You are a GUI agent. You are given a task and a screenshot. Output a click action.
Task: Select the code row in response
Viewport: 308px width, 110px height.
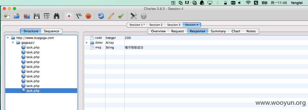196,38
